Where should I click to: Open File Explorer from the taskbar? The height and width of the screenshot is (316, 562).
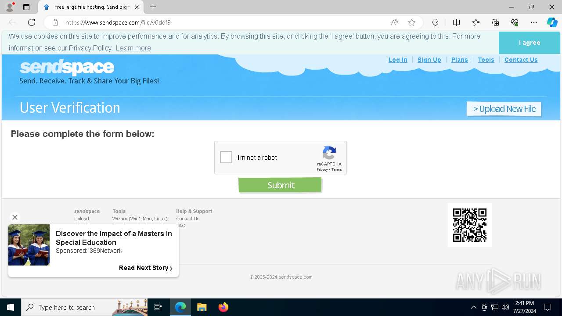point(202,307)
